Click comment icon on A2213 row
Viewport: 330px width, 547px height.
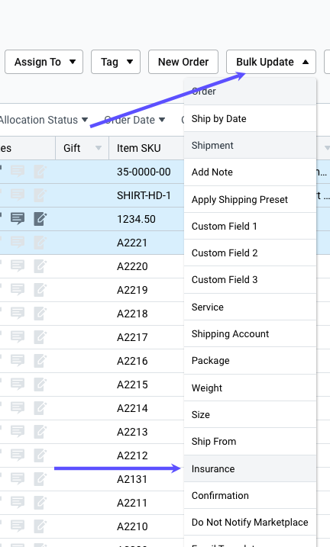(18, 432)
